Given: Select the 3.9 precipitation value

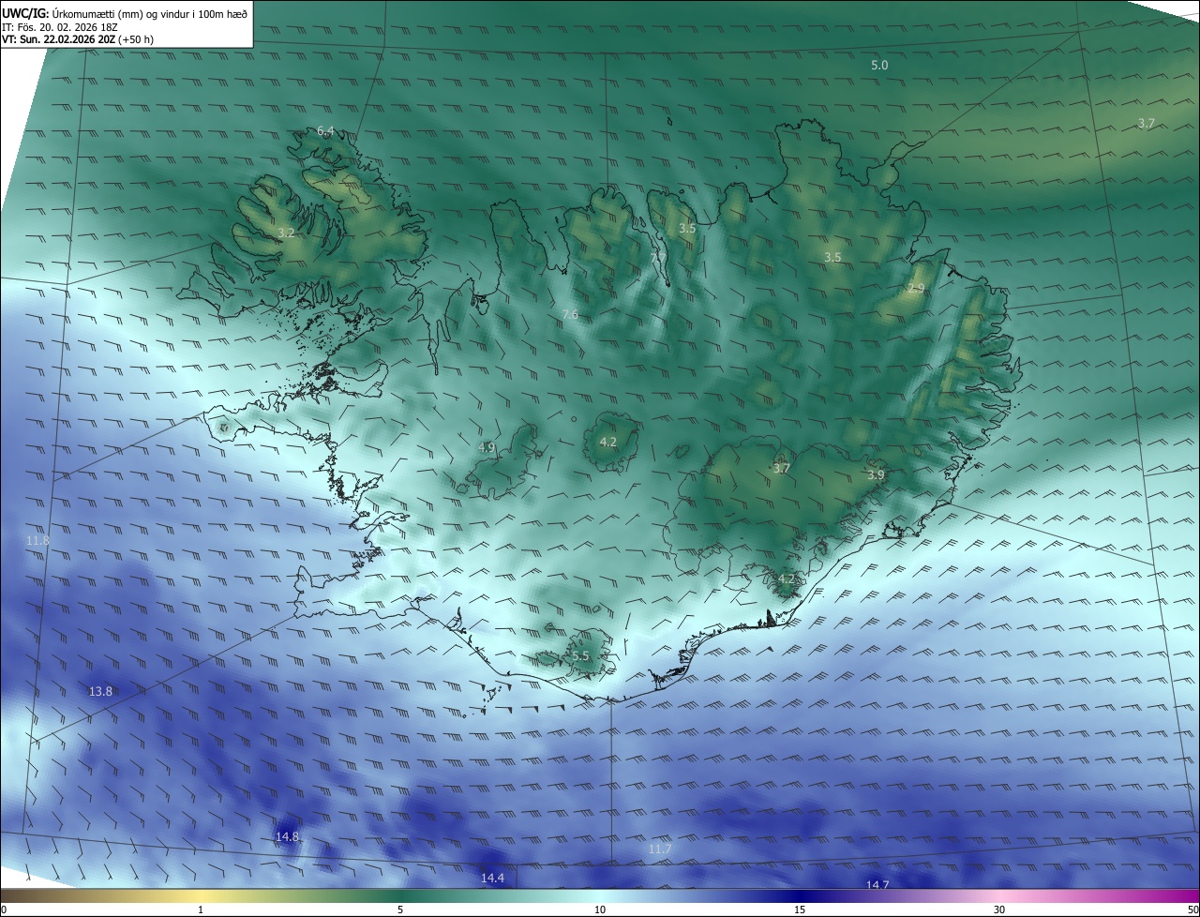Looking at the screenshot, I should coord(876,475).
